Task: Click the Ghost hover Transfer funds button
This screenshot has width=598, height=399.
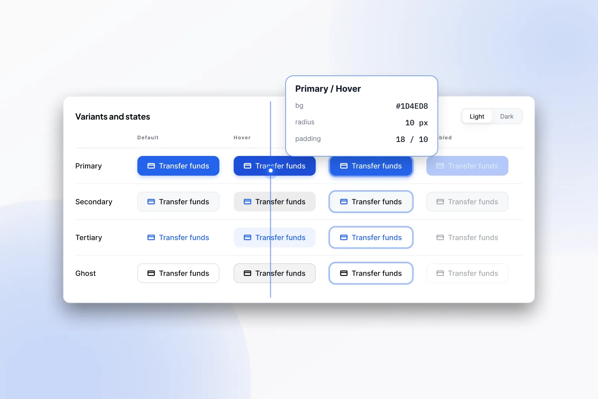Action: [275, 273]
